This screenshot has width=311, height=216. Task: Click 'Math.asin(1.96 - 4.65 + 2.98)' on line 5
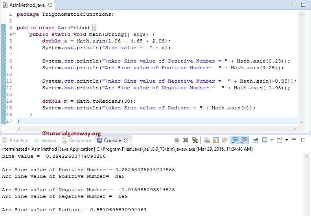(122, 41)
